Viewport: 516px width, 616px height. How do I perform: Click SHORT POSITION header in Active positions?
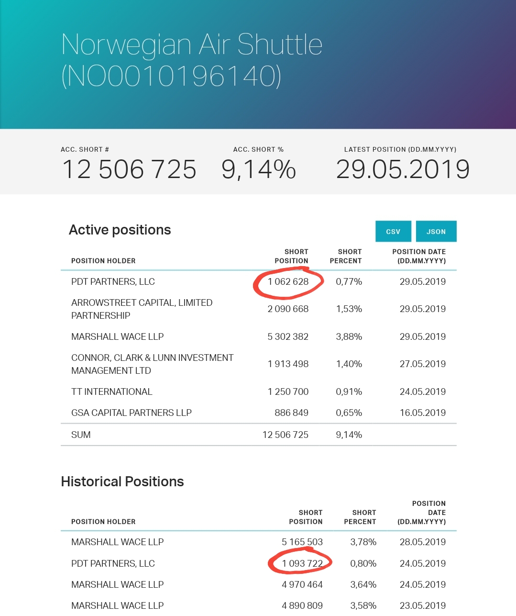coord(291,256)
